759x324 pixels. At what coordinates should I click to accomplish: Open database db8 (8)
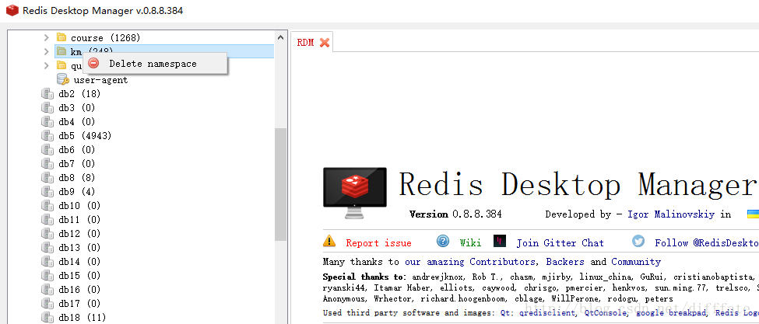coord(76,178)
